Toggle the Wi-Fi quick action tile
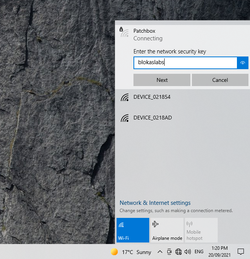 coord(133,230)
